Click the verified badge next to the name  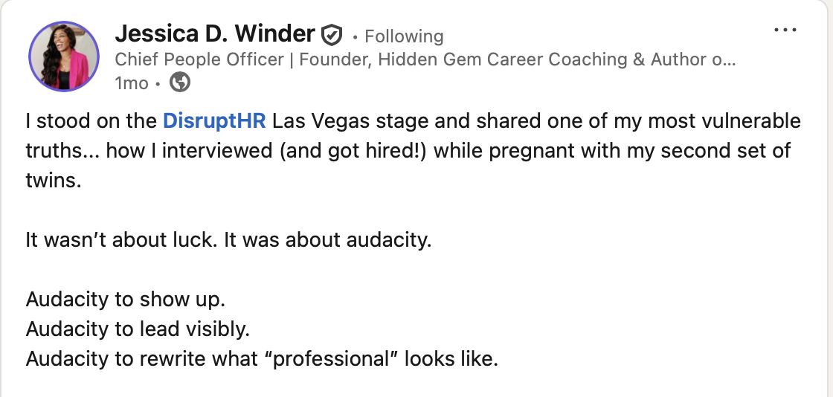point(332,35)
